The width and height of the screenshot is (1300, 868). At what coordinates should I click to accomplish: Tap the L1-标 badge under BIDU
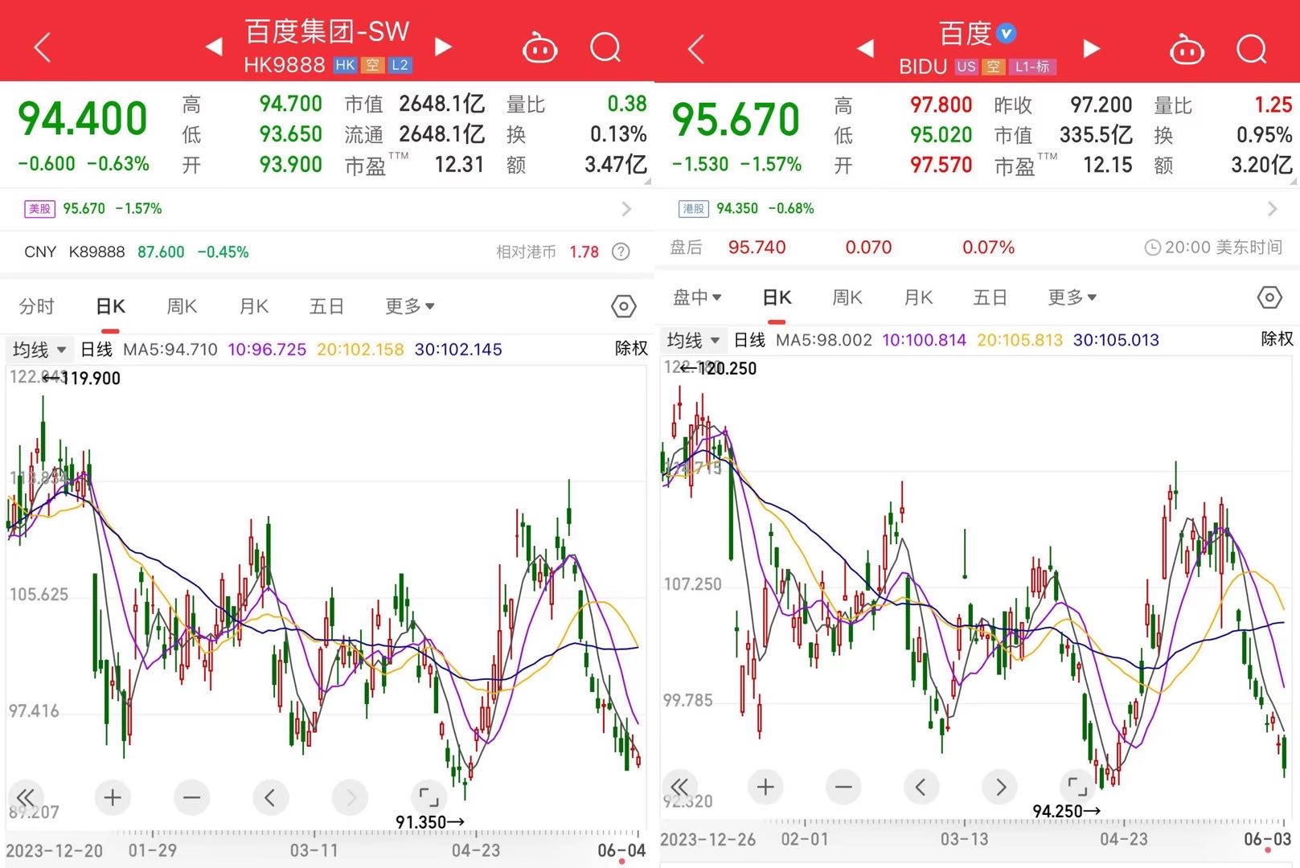1032,67
